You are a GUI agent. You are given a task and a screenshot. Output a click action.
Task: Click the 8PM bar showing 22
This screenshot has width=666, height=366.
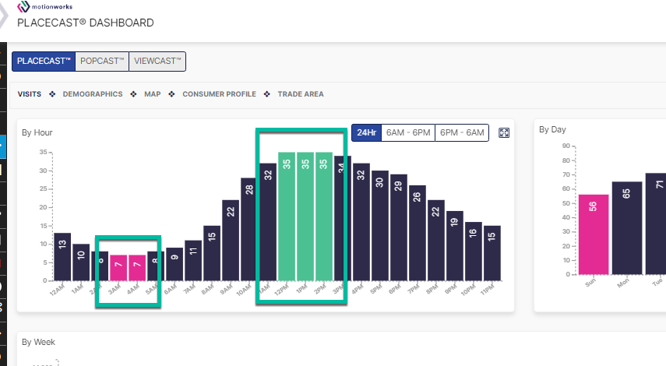click(436, 241)
